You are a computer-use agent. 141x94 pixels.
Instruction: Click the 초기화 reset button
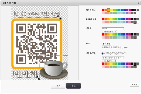[134, 85]
